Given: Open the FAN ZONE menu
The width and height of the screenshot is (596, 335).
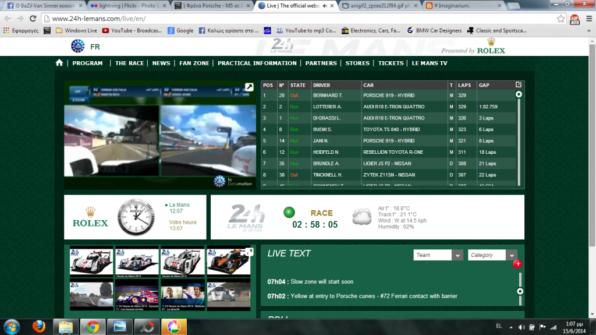Looking at the screenshot, I should pos(194,63).
